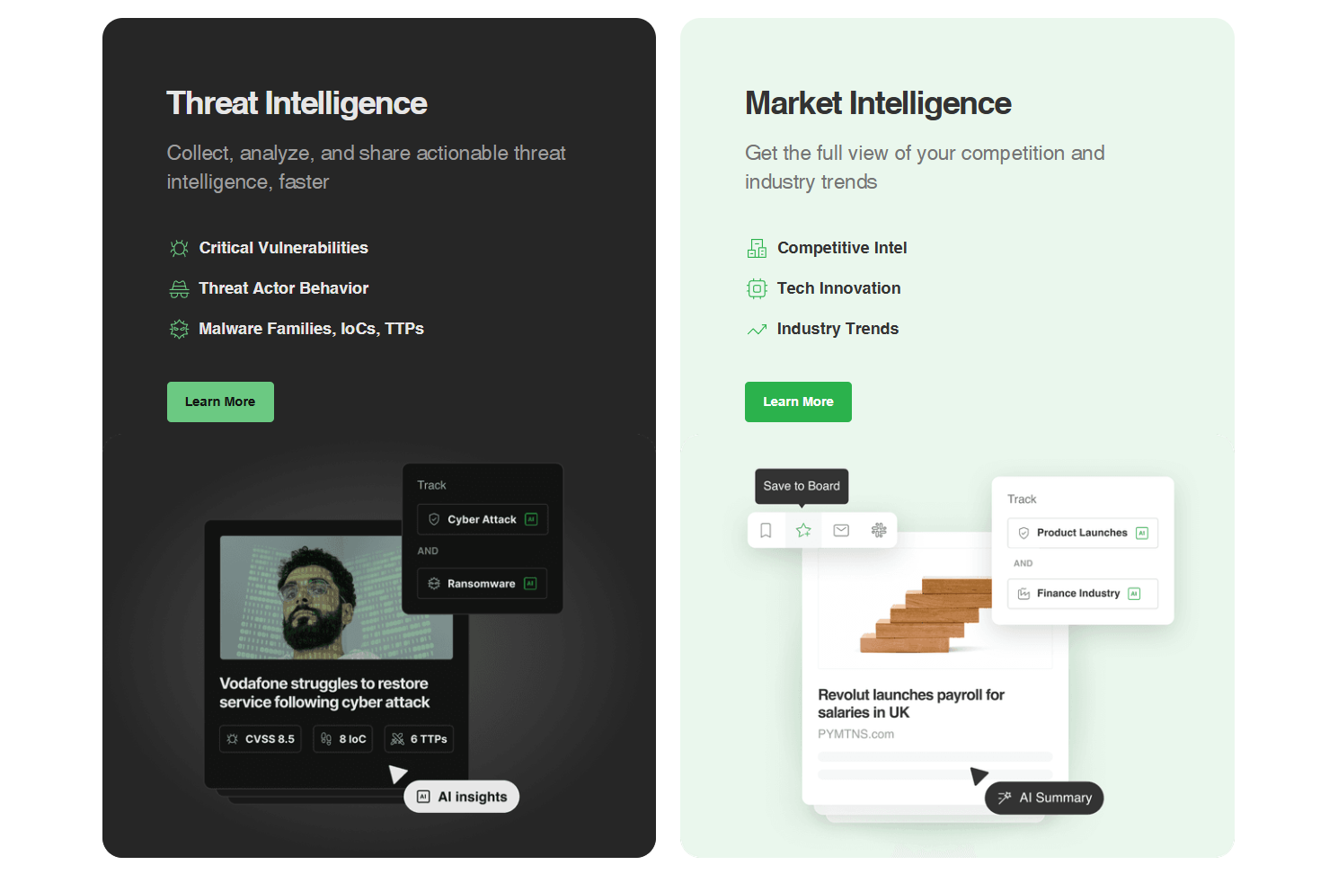Click the shield icon inside the Cyber Attack tag

tap(434, 519)
